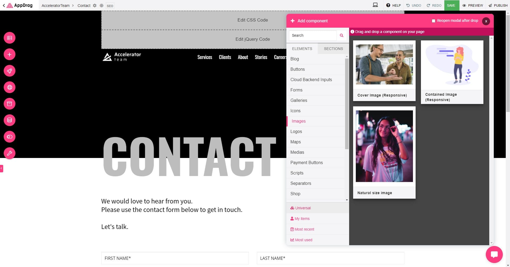
Task: Select the Icons category
Action: click(316, 111)
